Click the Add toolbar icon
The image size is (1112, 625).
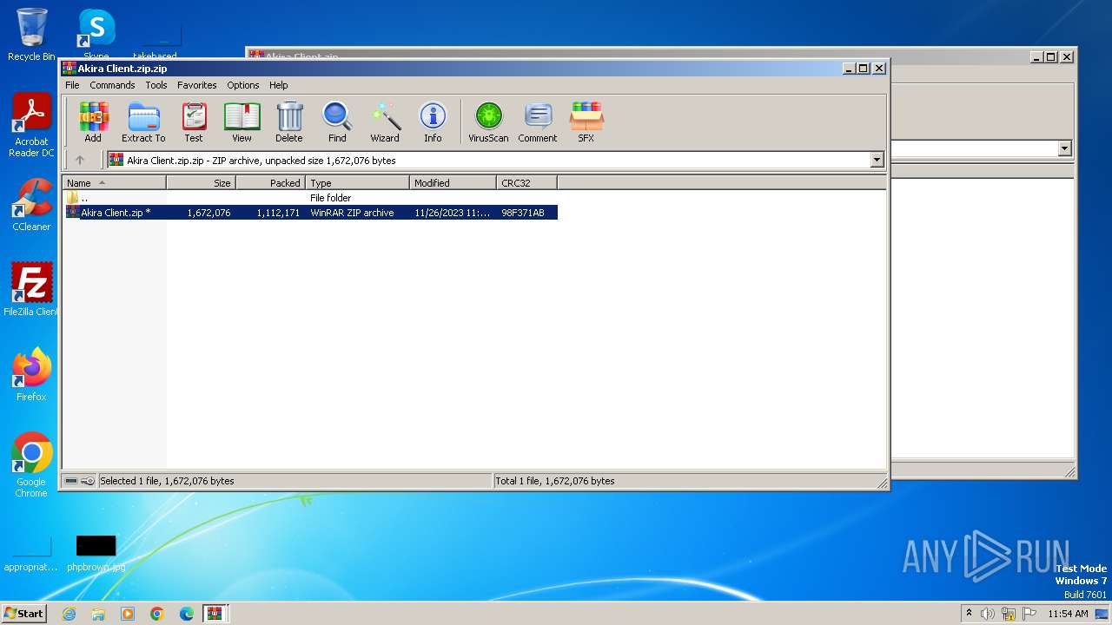(x=93, y=122)
